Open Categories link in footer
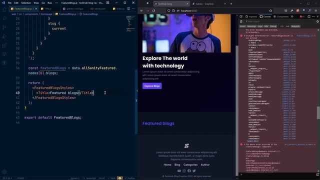This screenshot has width=320, height=180. click(x=190, y=164)
